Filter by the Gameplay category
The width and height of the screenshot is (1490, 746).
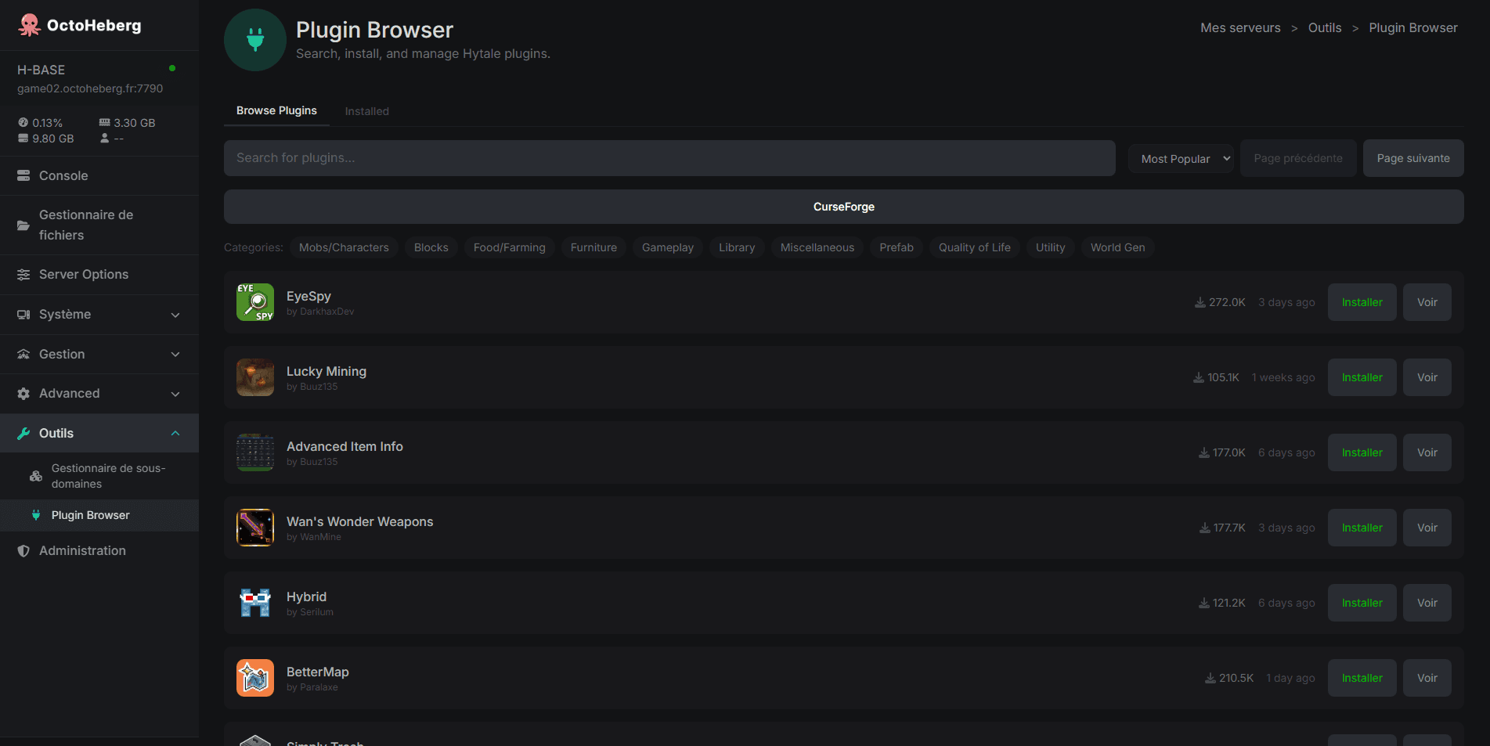(668, 247)
